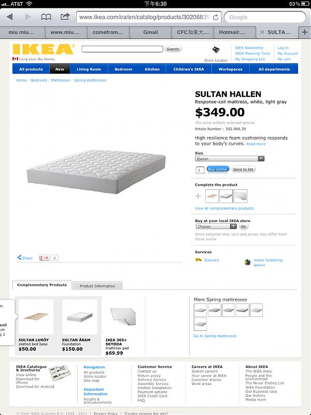Switch to the Product Information tab
The image size is (311, 415).
point(97,286)
